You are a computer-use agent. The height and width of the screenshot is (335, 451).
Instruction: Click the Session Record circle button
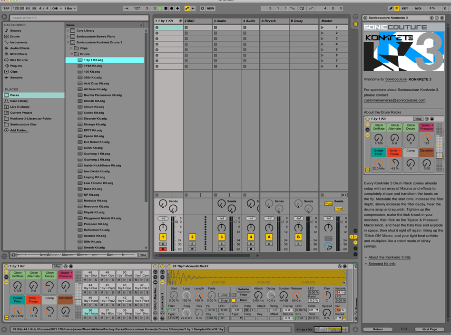(x=202, y=9)
